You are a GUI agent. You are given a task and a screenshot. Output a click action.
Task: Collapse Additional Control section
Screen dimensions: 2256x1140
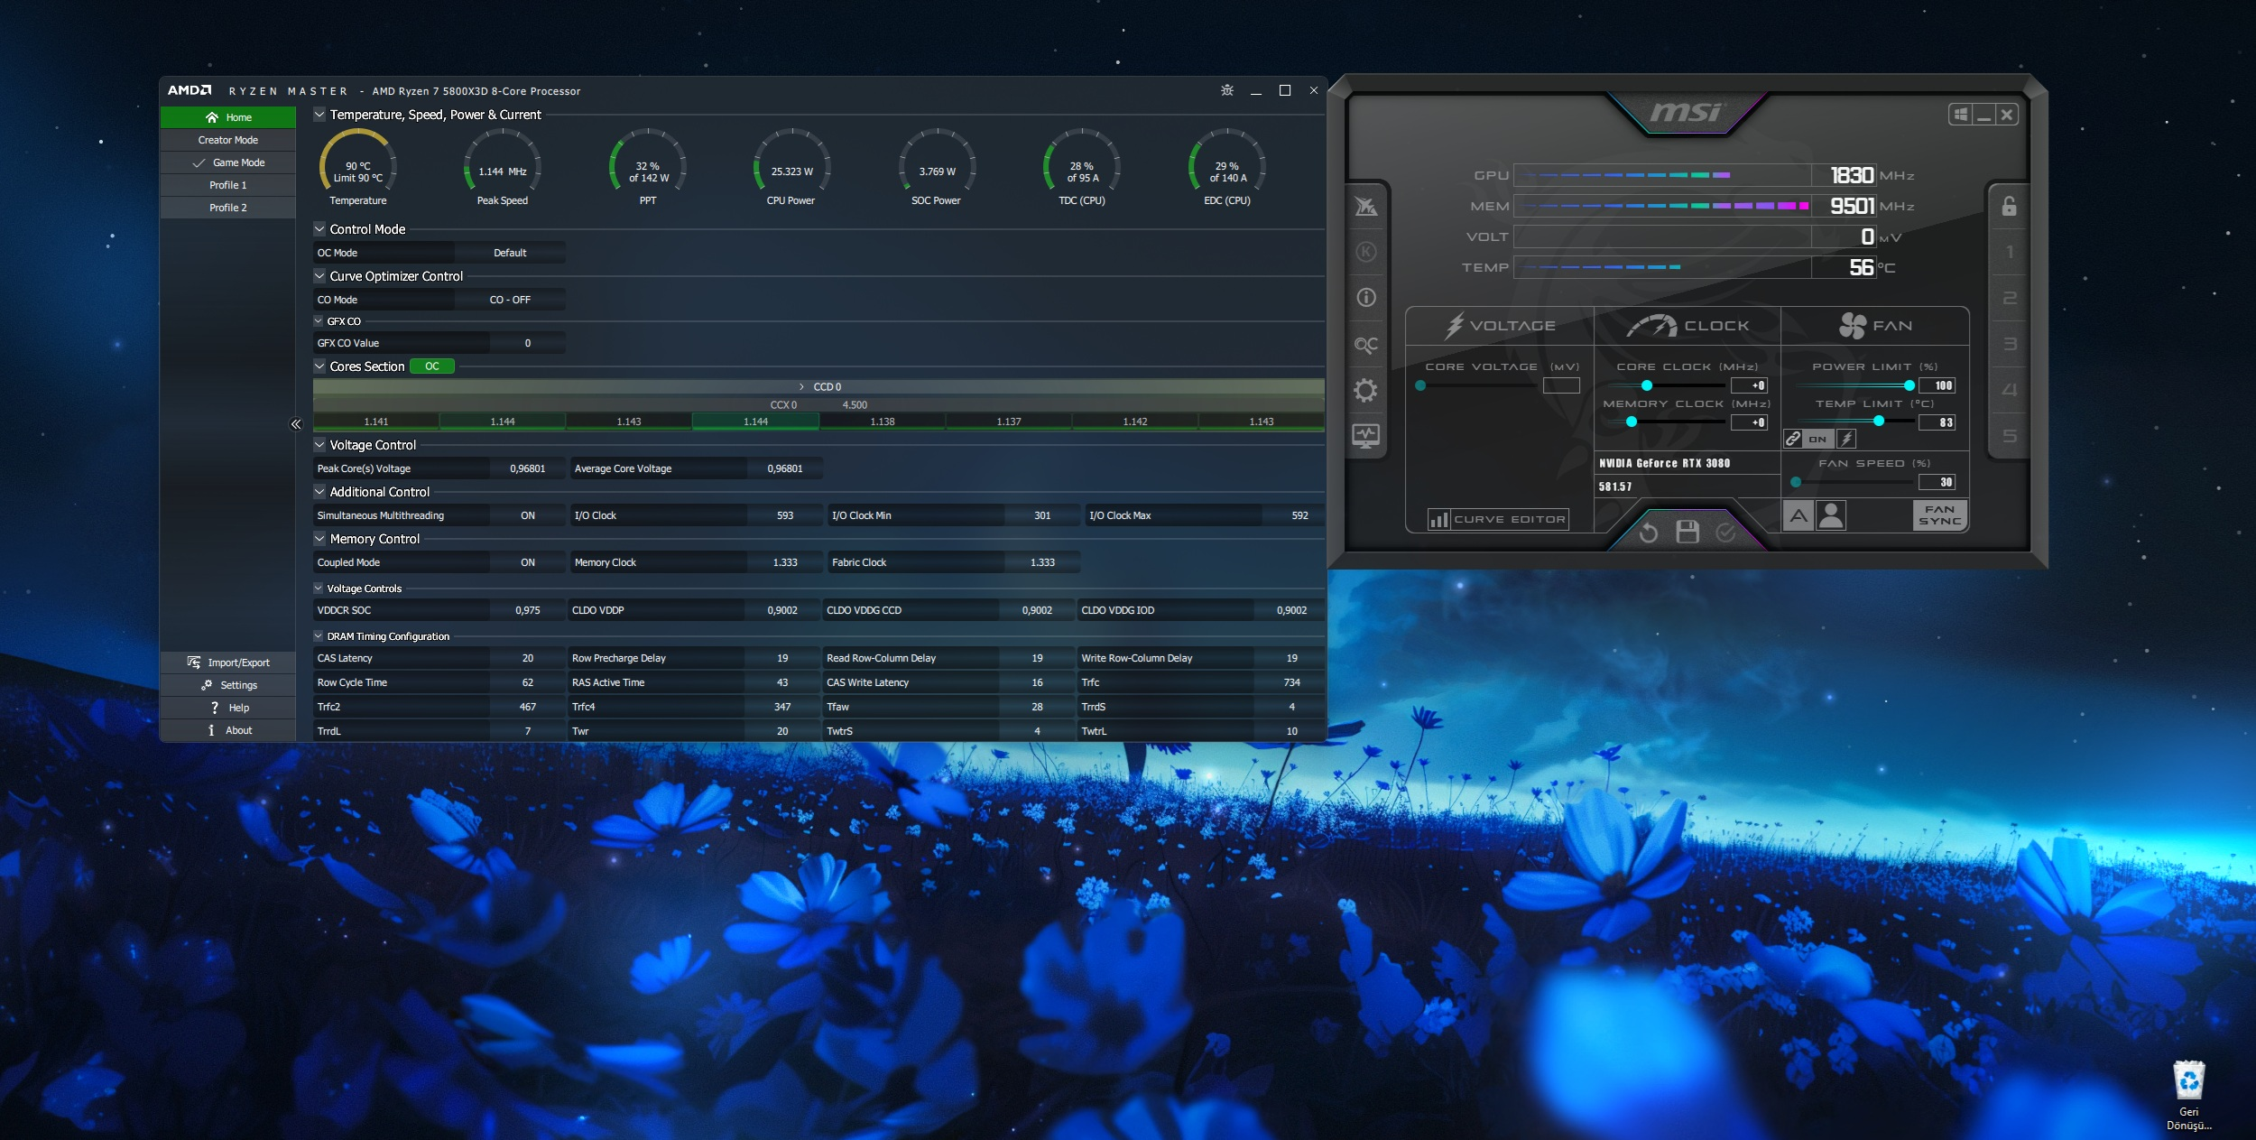click(x=319, y=492)
